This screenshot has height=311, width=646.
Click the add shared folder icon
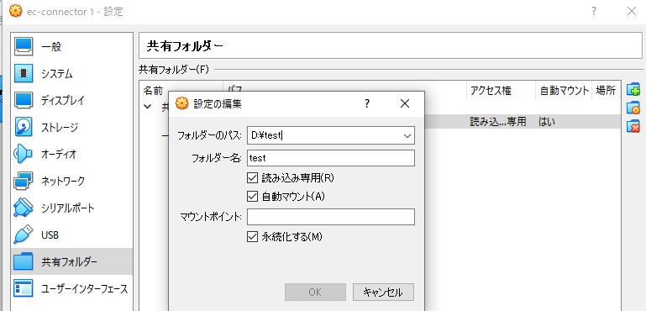pos(633,89)
